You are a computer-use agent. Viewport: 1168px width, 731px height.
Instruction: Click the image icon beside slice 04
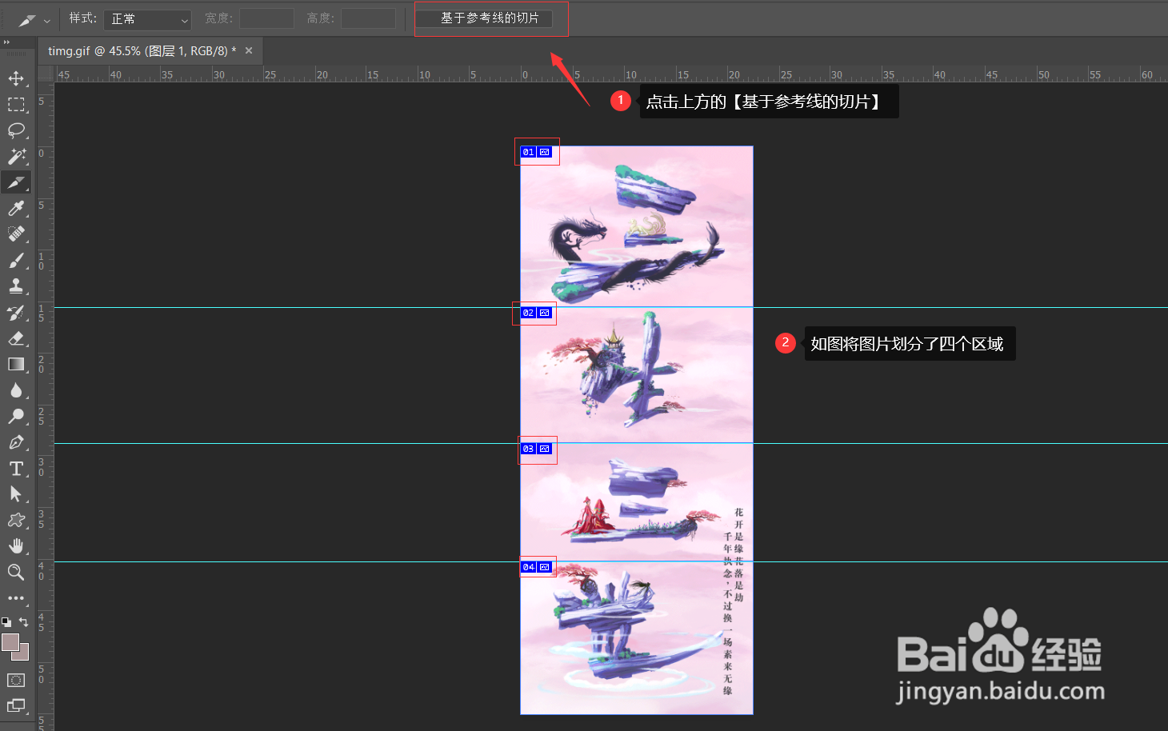point(545,567)
